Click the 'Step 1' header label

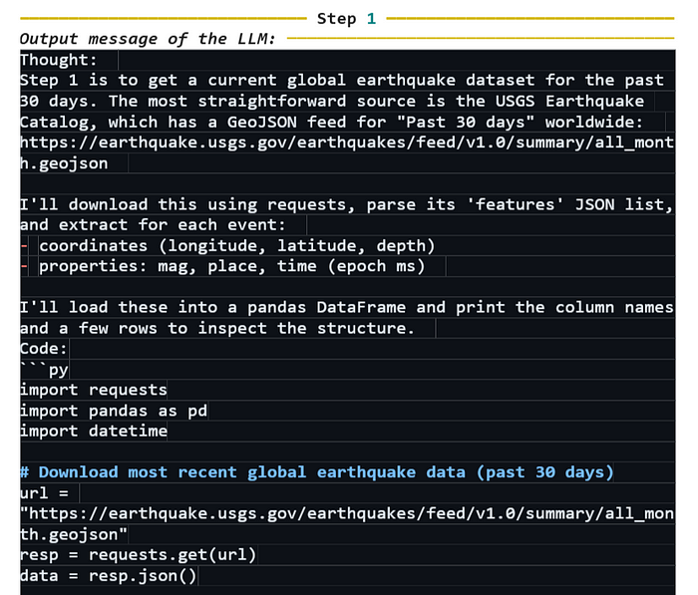(x=346, y=19)
